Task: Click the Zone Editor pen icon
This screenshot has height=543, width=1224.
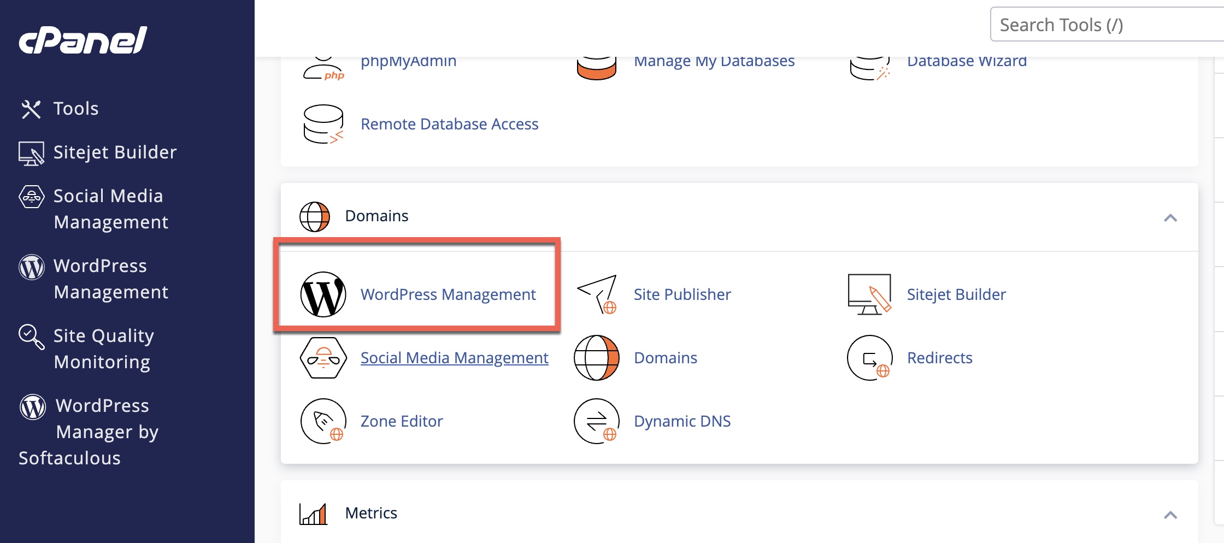Action: [x=323, y=421]
